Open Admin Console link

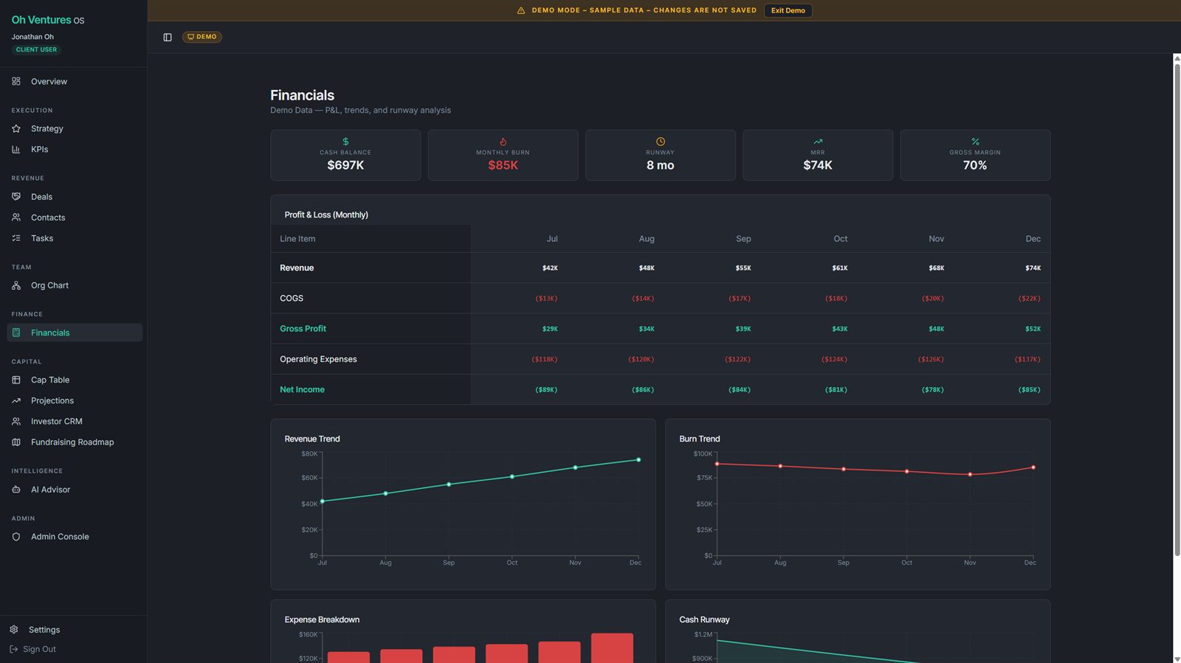coord(75,537)
